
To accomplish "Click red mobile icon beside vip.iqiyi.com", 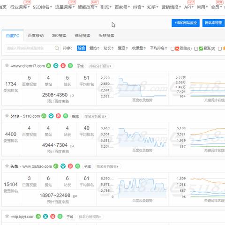I will click(x=52, y=217).
